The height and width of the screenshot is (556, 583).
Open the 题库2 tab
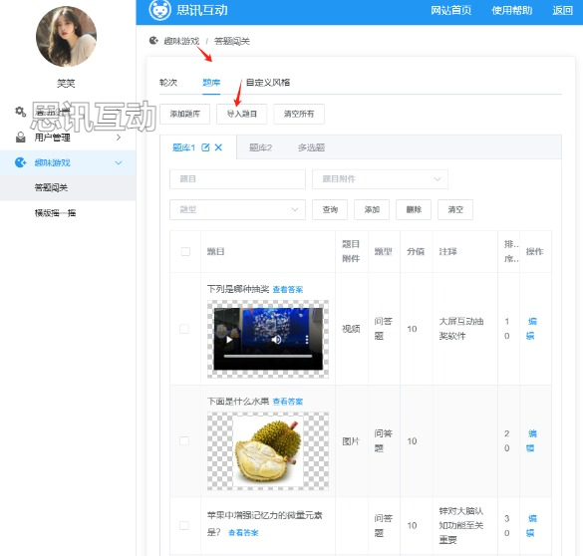tap(260, 147)
